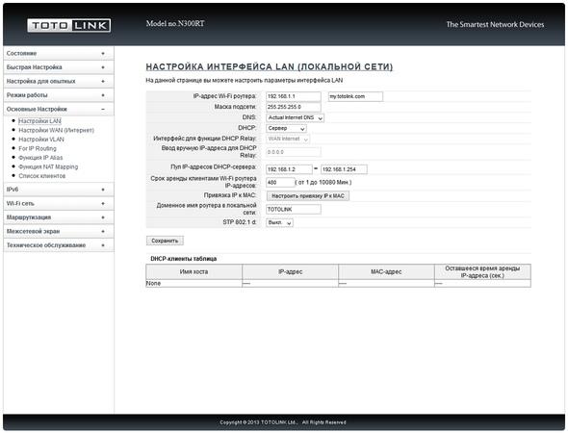Open Настройки VLAN page

click(41, 140)
